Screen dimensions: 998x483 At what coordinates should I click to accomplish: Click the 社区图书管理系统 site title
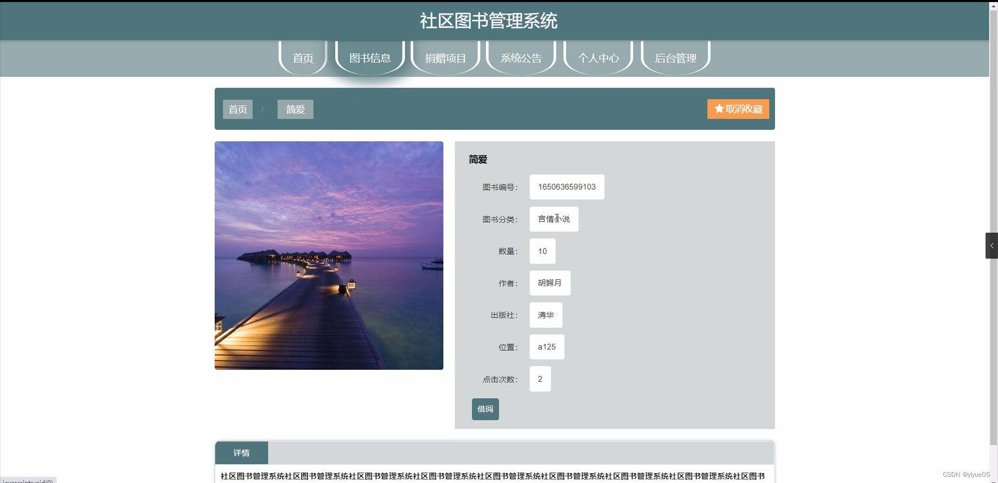[489, 21]
